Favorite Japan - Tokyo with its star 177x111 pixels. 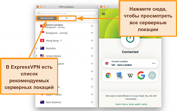pyautogui.click(x=92, y=94)
